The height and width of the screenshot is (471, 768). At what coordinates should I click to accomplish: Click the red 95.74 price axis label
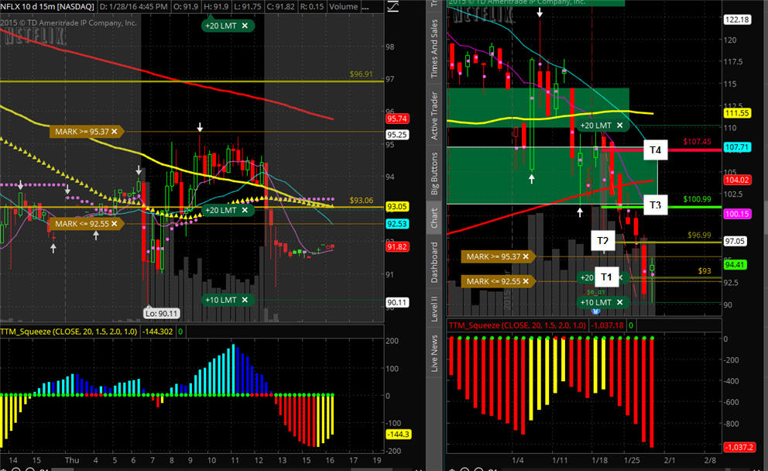tap(397, 119)
